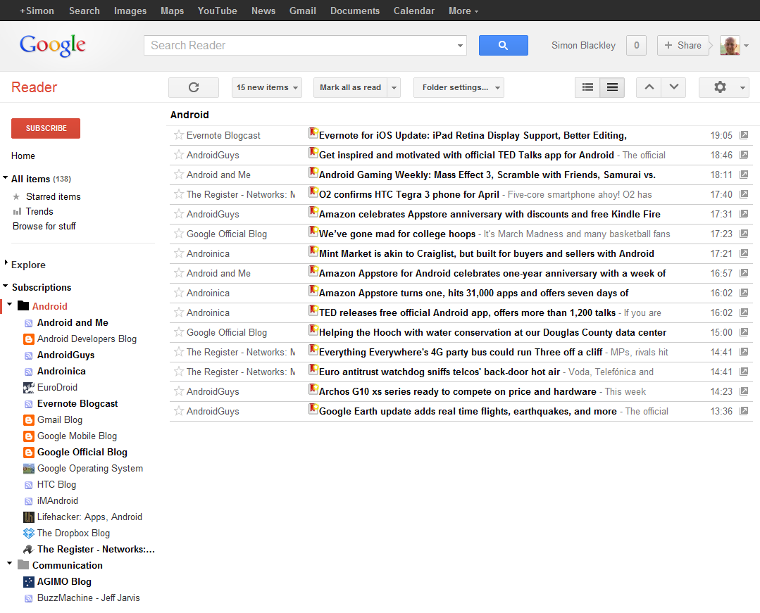Open Google Earth update original page icon

[744, 411]
